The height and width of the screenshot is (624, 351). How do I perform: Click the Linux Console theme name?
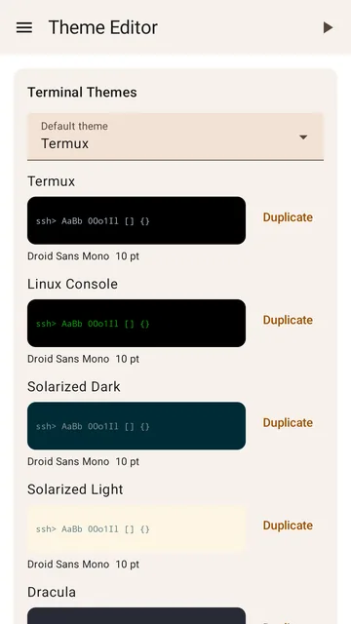click(72, 284)
